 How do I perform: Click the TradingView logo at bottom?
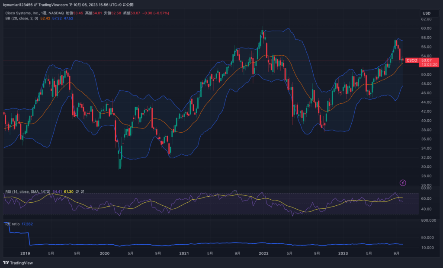(x=18, y=263)
